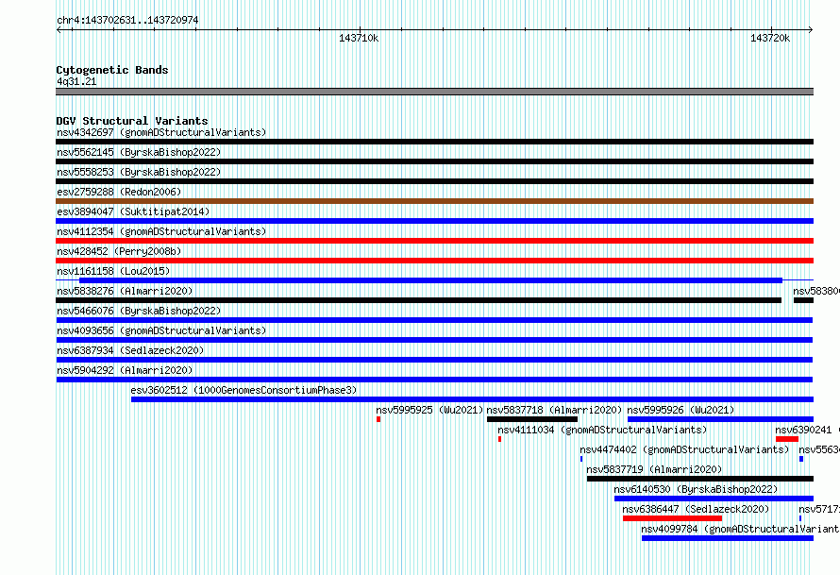Open variant nsv4112354 (gnomADStructuralVariants)

coord(434,241)
